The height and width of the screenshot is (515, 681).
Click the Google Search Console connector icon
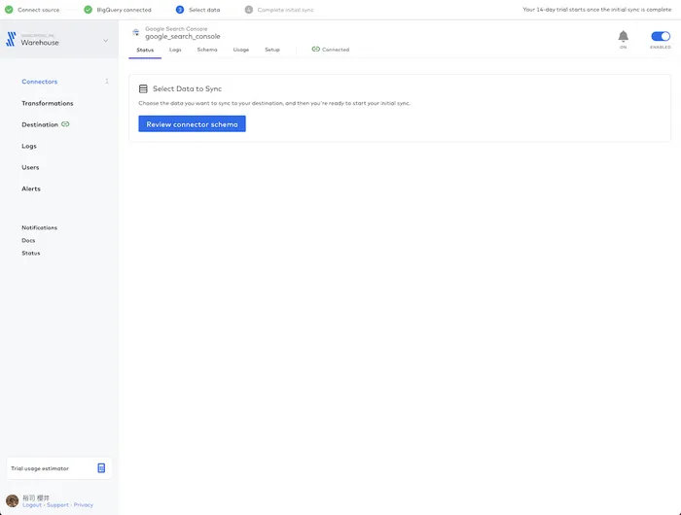coord(136,32)
